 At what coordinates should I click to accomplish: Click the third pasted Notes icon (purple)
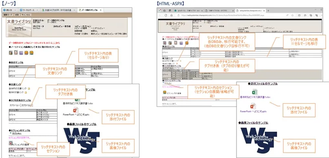click(x=21, y=53)
